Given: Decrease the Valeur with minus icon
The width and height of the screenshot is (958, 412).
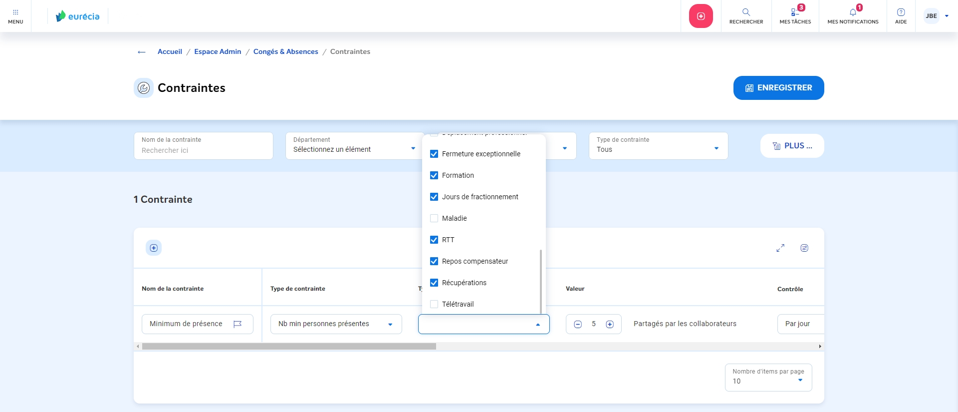Looking at the screenshot, I should [x=578, y=324].
